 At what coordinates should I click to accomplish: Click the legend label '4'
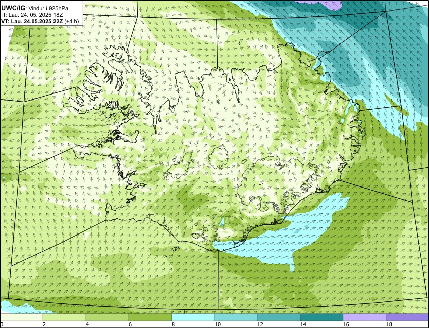[87, 324]
